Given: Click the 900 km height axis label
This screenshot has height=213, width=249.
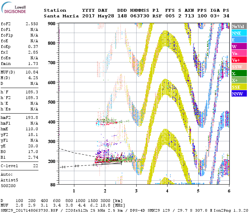Looking at the screenshot, I should [x=52, y=24].
